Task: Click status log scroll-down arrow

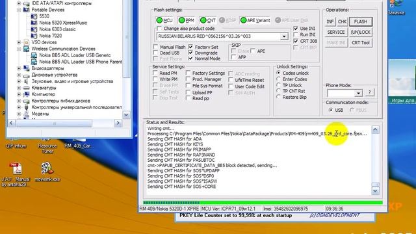Action: tap(375, 190)
